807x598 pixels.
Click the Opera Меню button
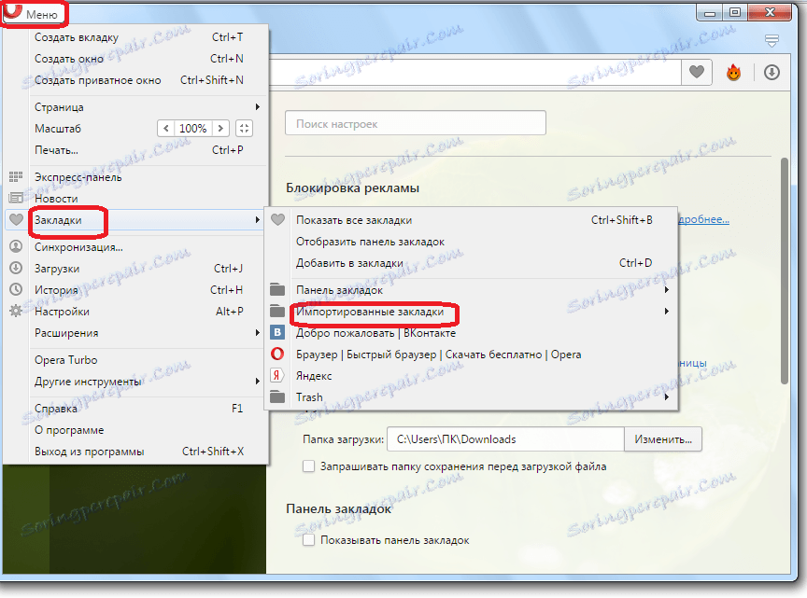tap(35, 14)
